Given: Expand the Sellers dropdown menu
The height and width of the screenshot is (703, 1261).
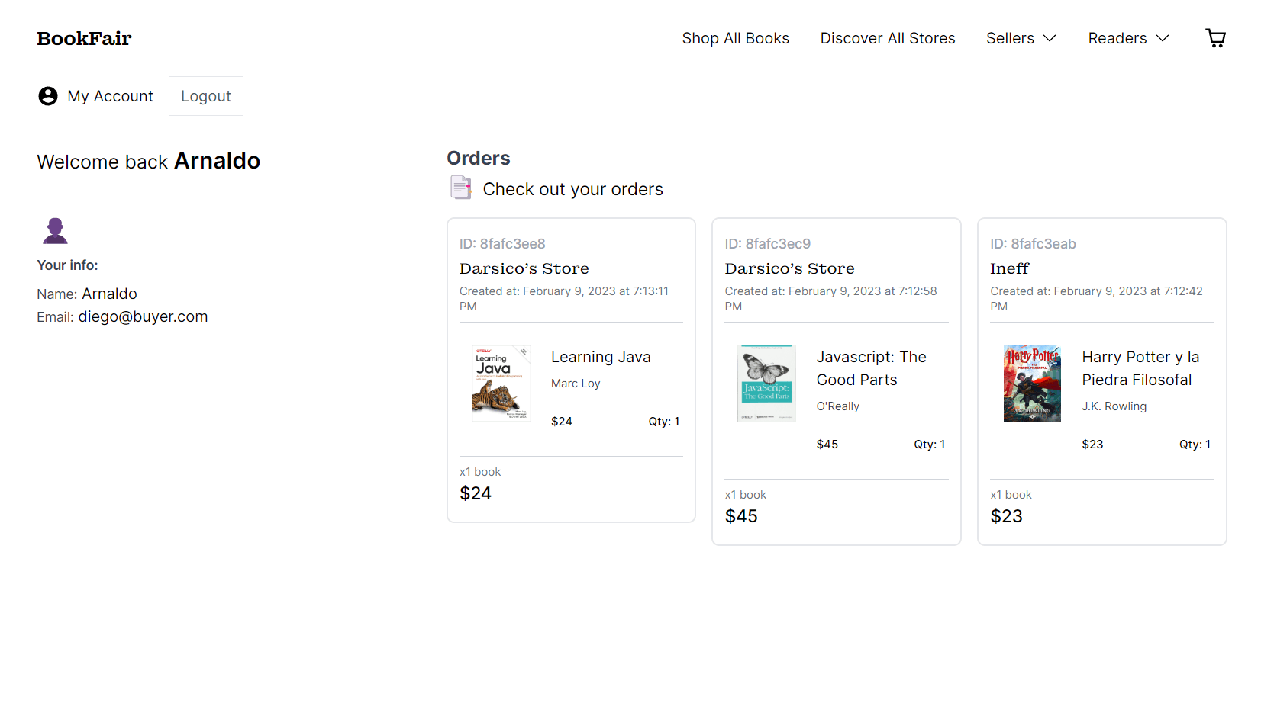Looking at the screenshot, I should [x=1021, y=38].
